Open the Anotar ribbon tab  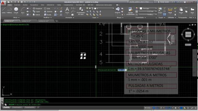pos(25,5)
